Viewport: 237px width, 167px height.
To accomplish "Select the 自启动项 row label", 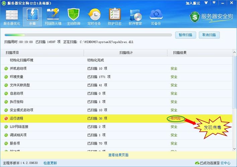I will (16, 94).
